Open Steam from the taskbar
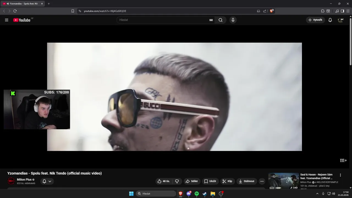The width and height of the screenshot is (352, 198). [205, 194]
